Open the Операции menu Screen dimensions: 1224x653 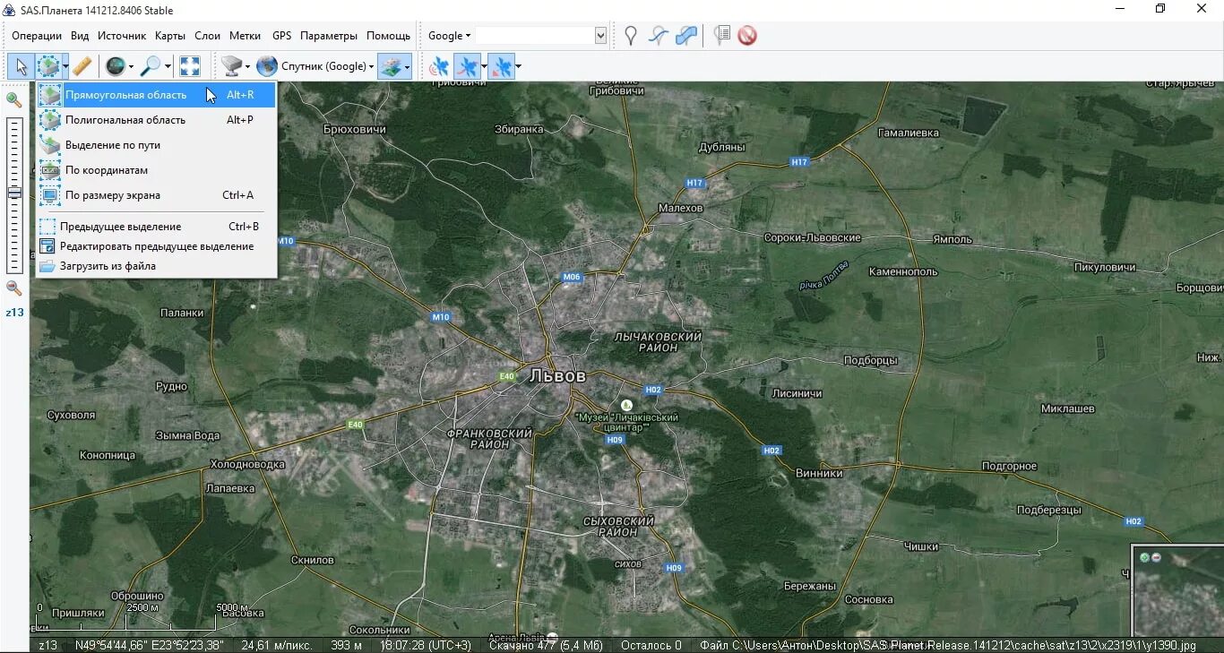[x=37, y=36]
